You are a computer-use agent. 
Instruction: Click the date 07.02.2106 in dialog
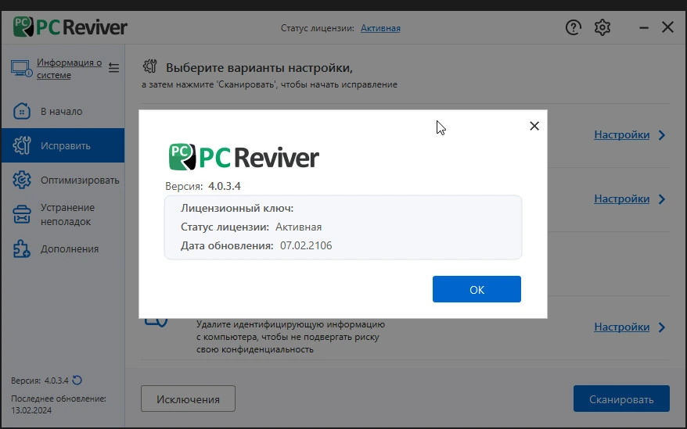pyautogui.click(x=306, y=245)
